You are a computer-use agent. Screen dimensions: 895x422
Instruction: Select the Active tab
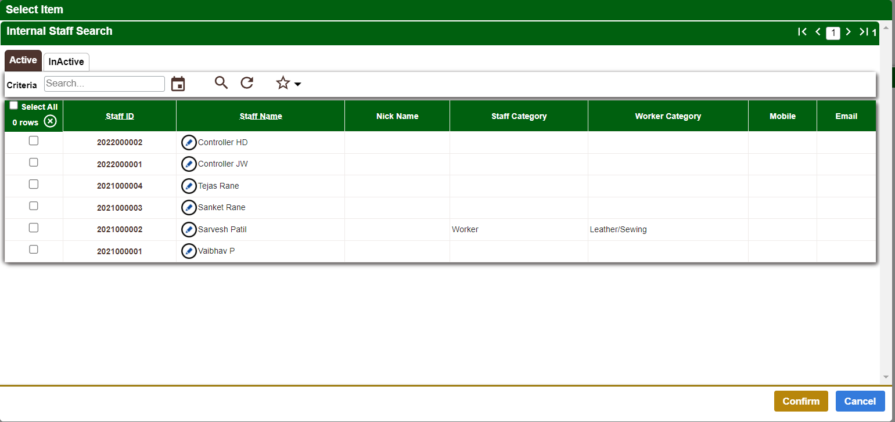tap(23, 60)
